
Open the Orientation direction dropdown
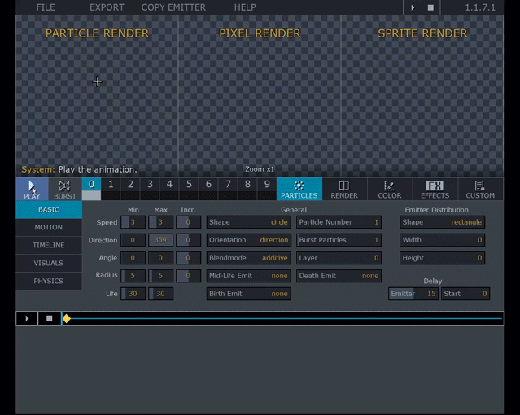coord(249,240)
